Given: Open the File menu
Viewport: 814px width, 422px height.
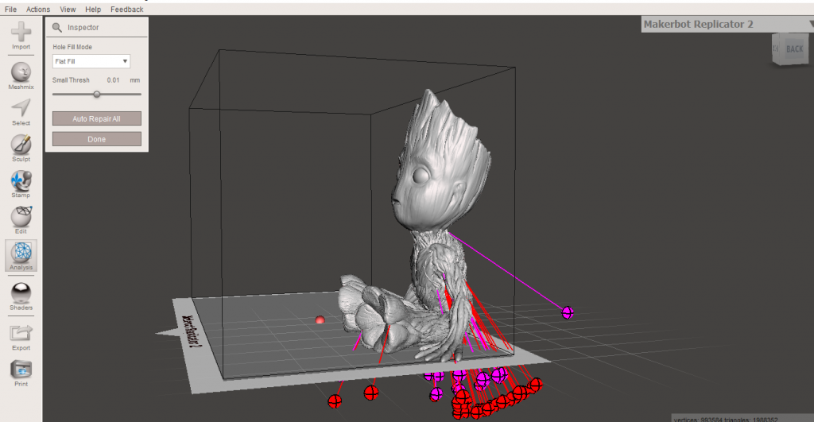Looking at the screenshot, I should pos(10,10).
